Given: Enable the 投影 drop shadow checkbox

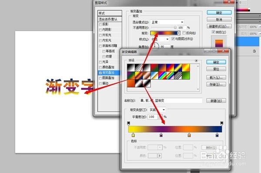Looking at the screenshot, I should (x=100, y=25).
